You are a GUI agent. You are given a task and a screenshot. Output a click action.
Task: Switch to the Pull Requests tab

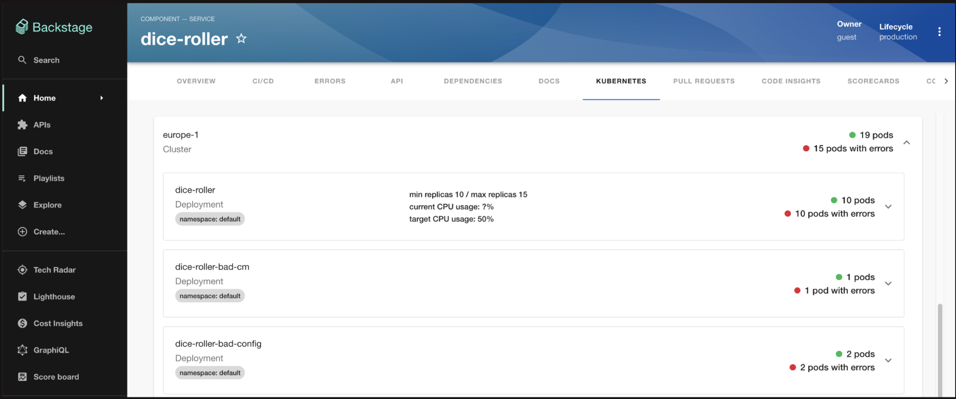(x=704, y=81)
